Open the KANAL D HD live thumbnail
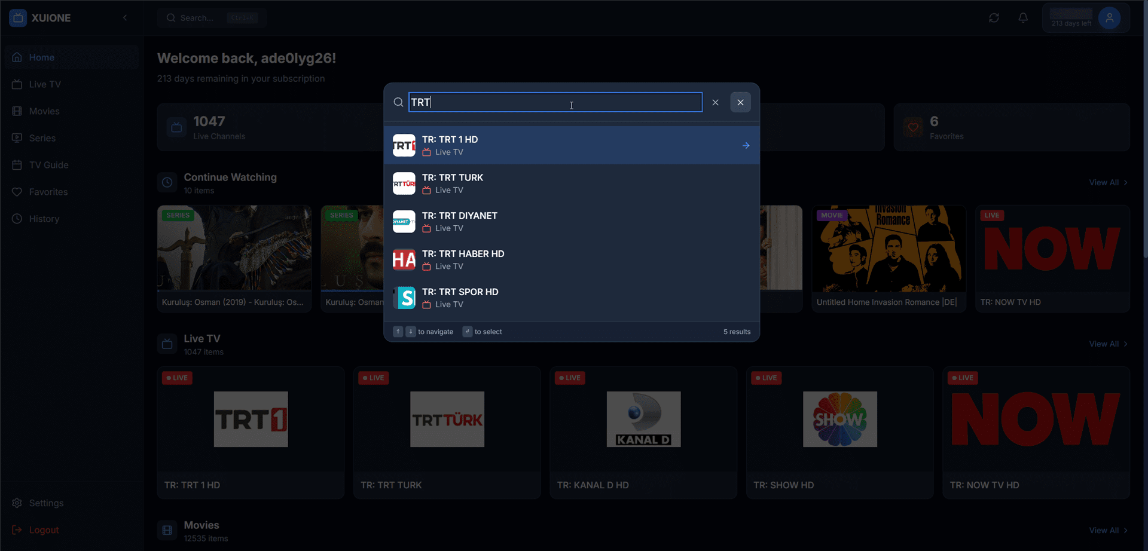 (643, 420)
